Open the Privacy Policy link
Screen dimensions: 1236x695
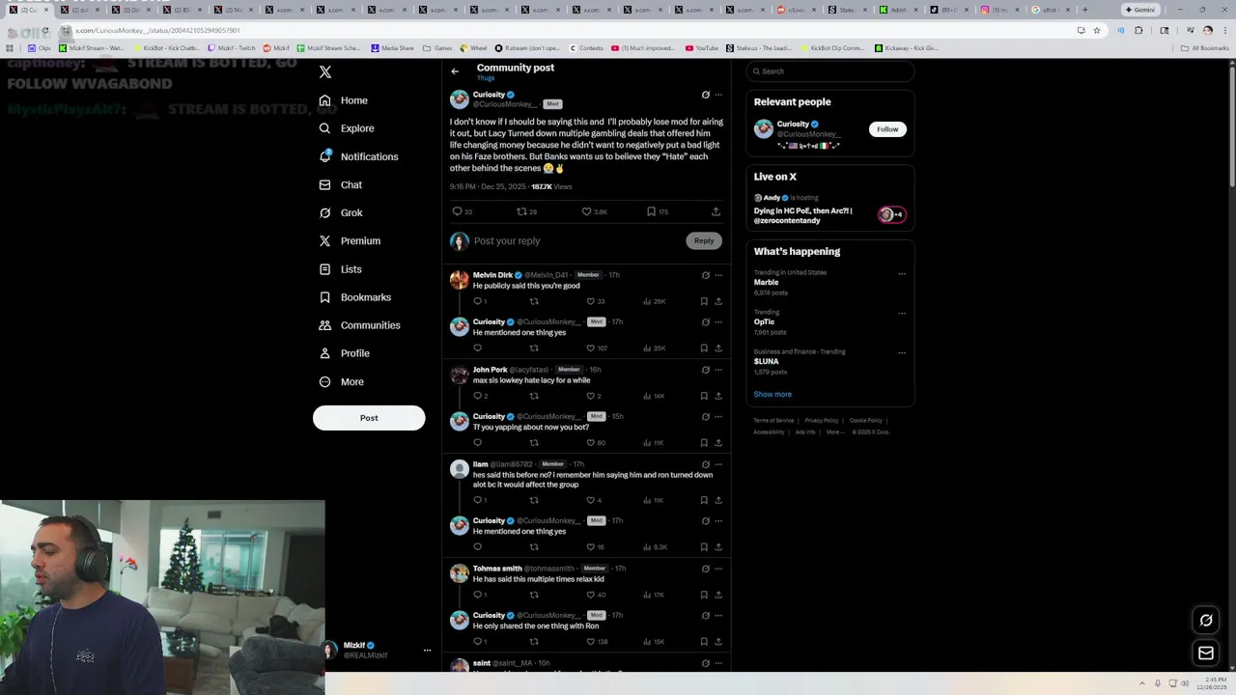822,421
